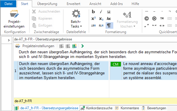This screenshot has height=111, width=177.
Task: Insert French guillemets « »
Action: [162, 25]
